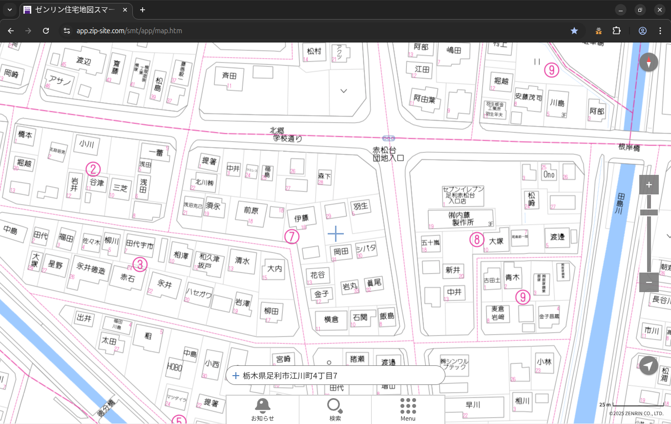Image resolution: width=671 pixels, height=424 pixels.
Task: Click the compass north indicator icon
Action: coord(649,63)
